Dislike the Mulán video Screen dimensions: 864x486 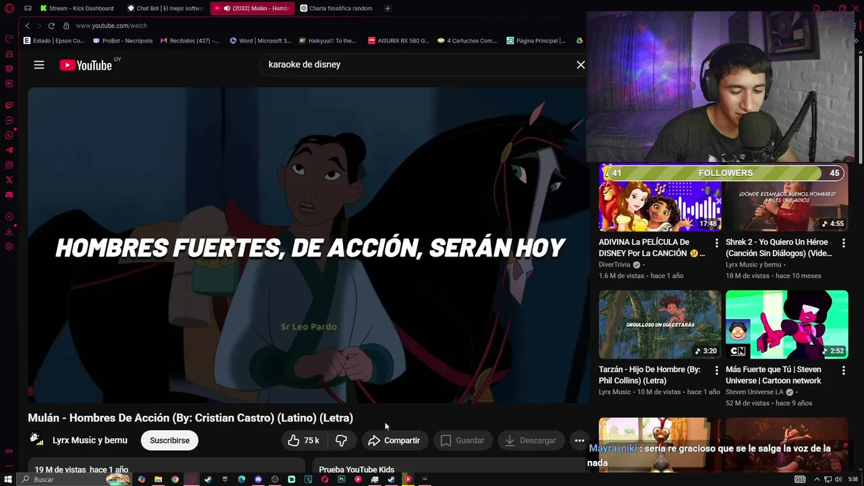(x=342, y=440)
